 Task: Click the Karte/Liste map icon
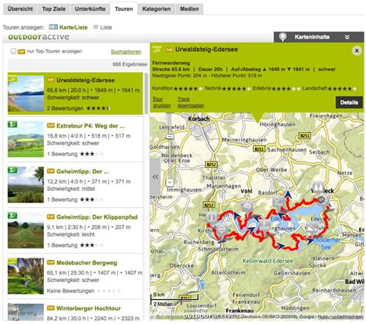click(53, 27)
